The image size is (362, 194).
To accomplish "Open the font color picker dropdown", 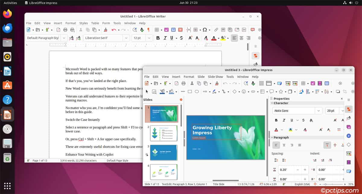I will click(x=282, y=129).
